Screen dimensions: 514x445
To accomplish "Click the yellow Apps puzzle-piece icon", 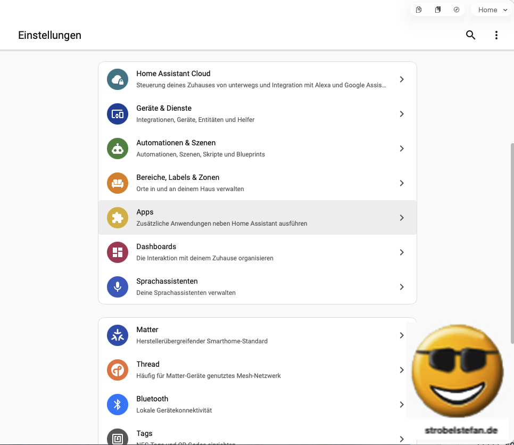I will pyautogui.click(x=118, y=218).
